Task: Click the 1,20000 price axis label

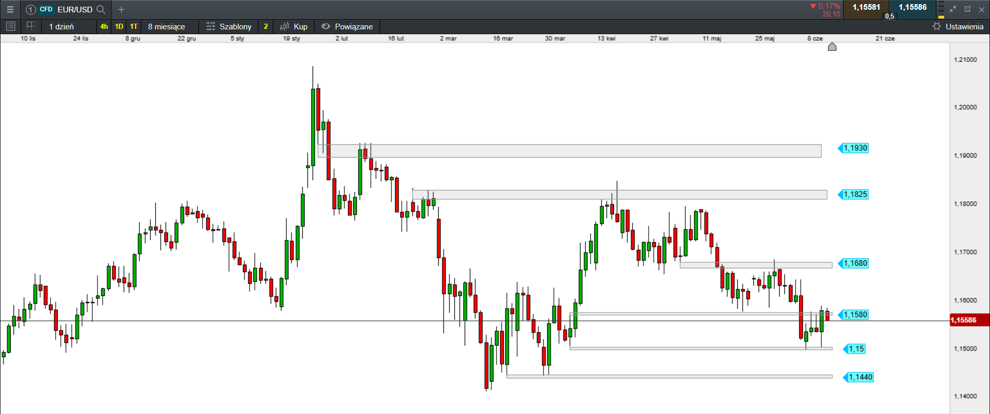Action: point(965,108)
